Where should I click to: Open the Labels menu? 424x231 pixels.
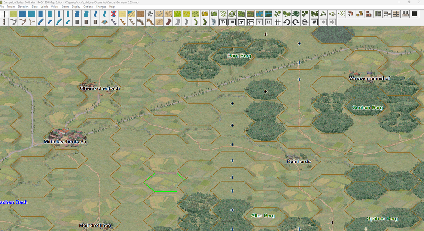(44, 7)
